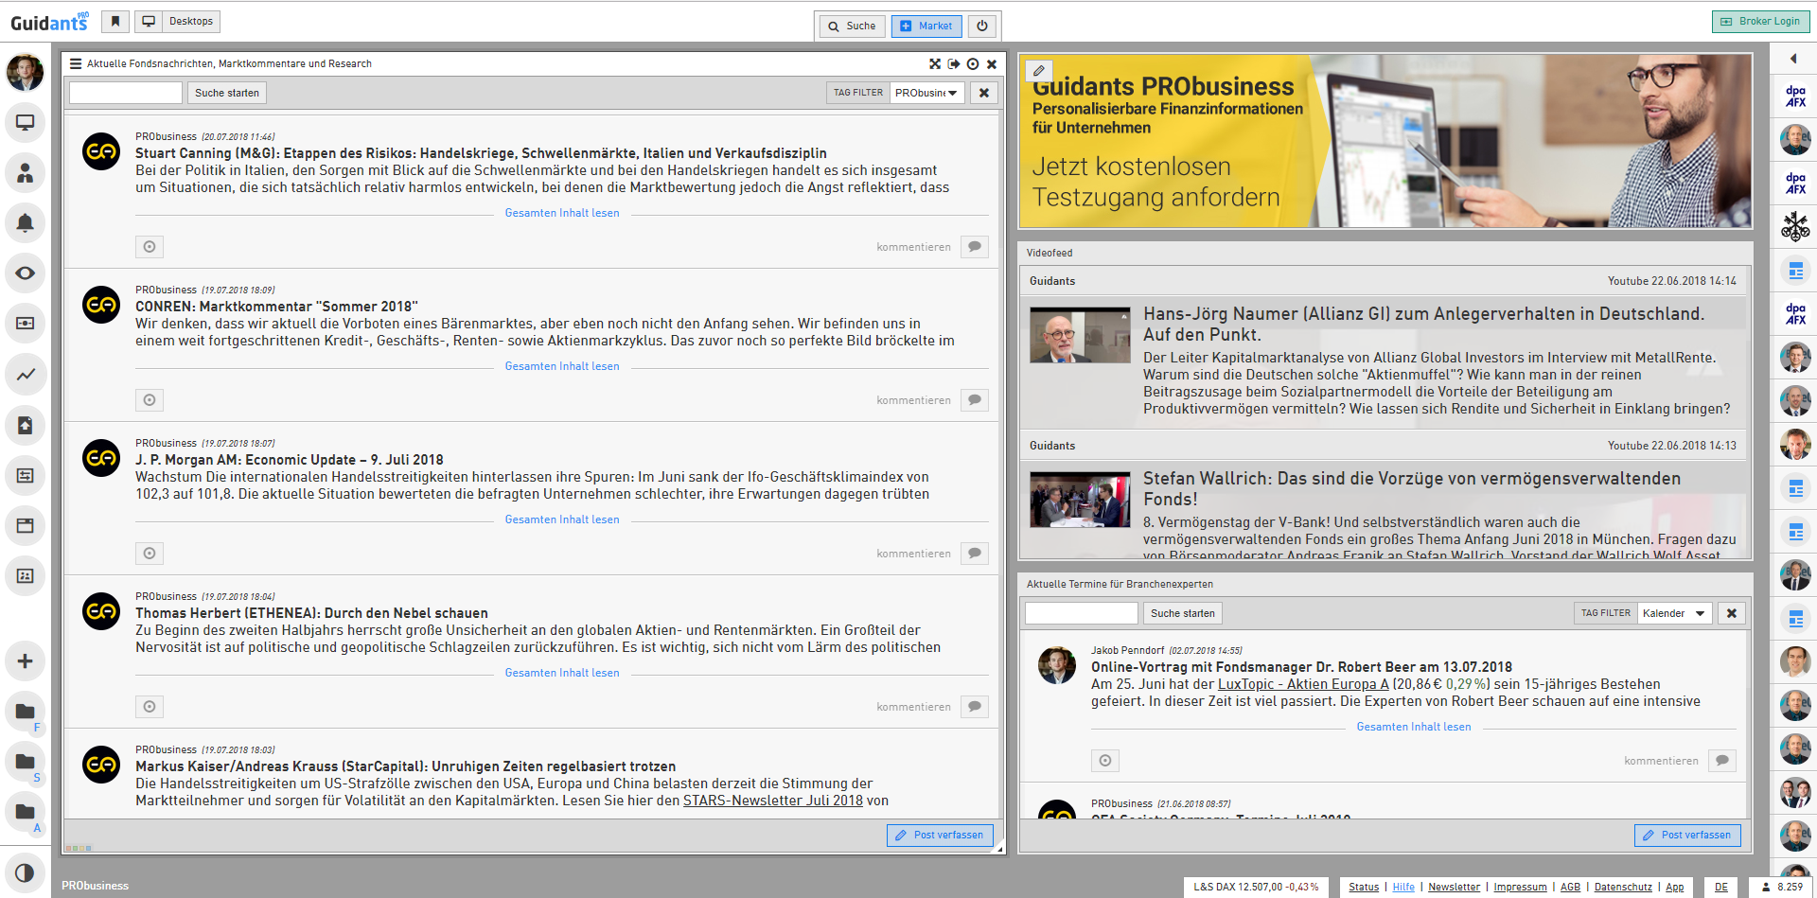Read full Thomas Herbert ETHENEA article
The width and height of the screenshot is (1817, 898).
562,673
